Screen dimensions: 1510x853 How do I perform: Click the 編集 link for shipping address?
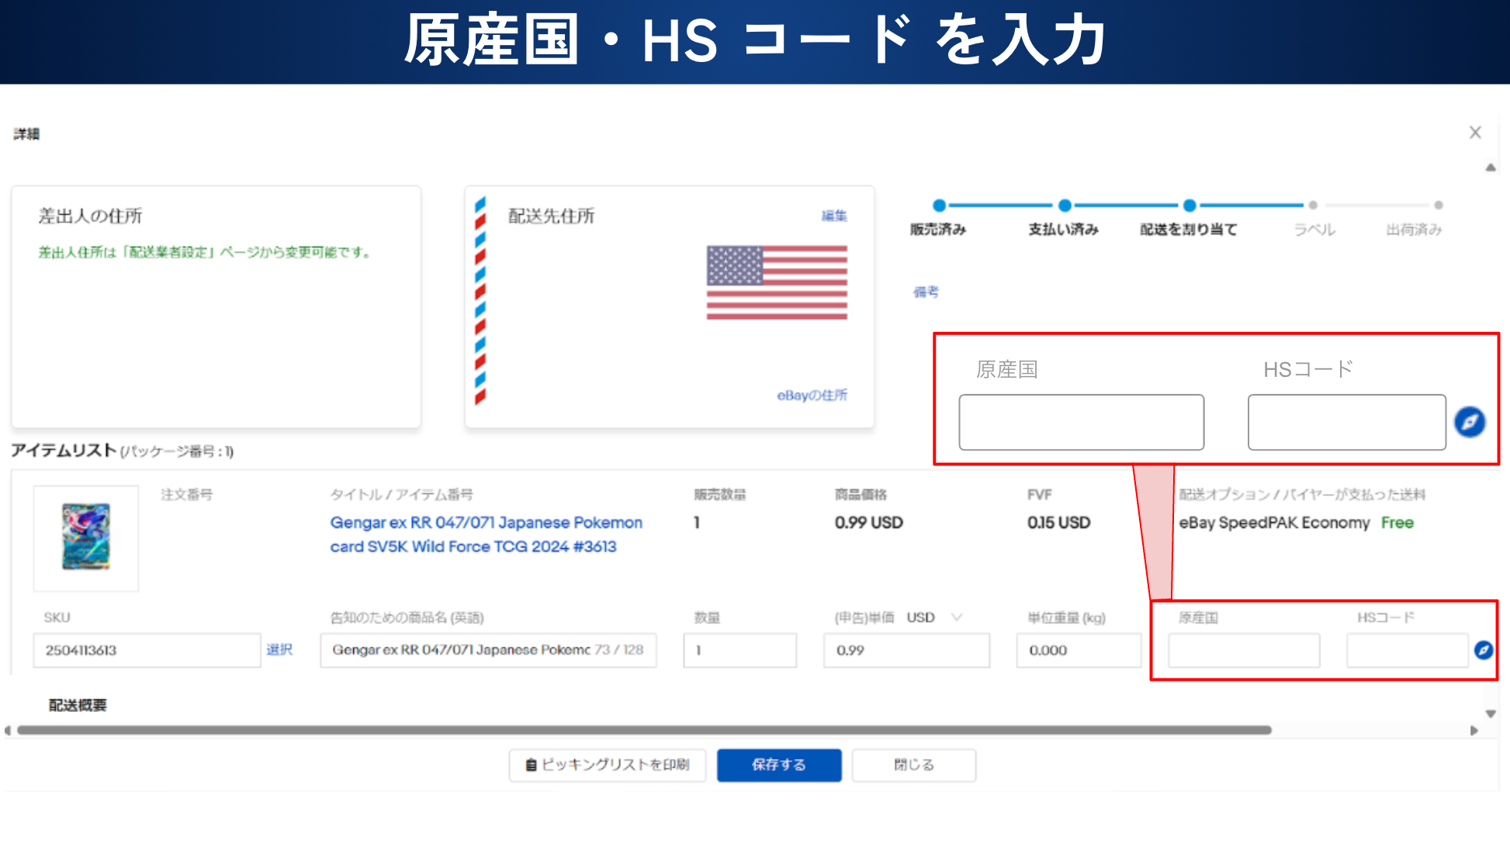(834, 216)
